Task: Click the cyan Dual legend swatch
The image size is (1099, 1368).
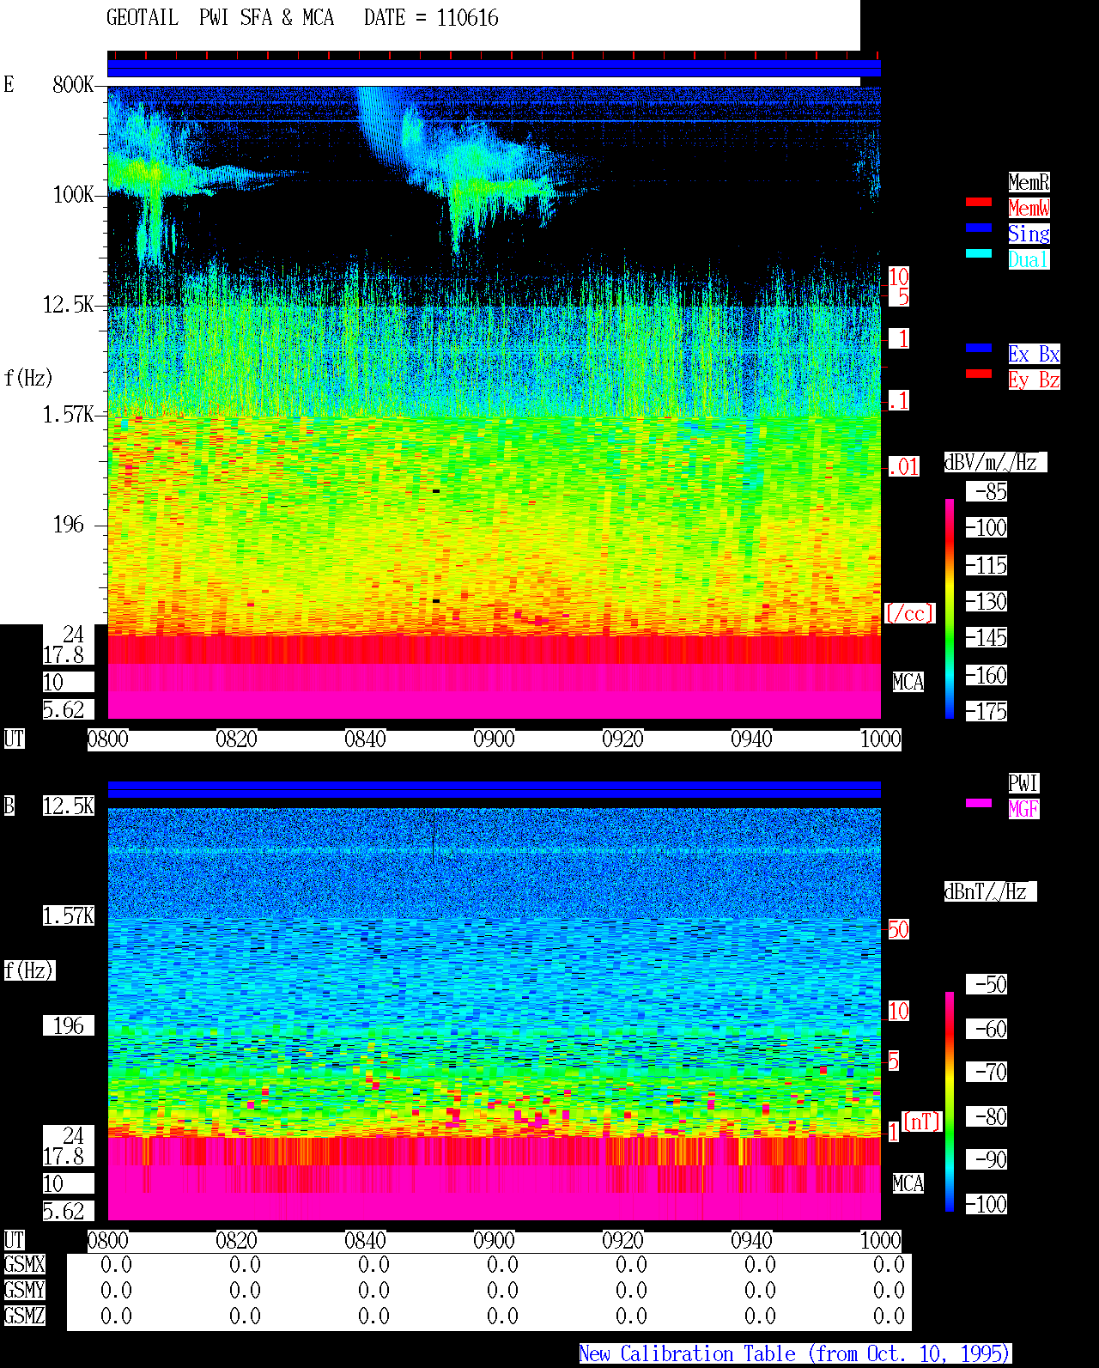Action: tap(979, 253)
